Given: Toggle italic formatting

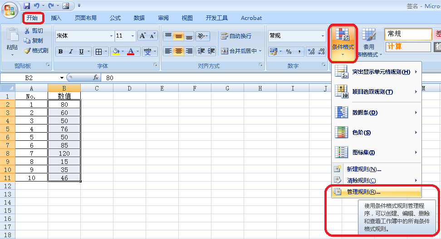Looking at the screenshot, I should [71, 52].
